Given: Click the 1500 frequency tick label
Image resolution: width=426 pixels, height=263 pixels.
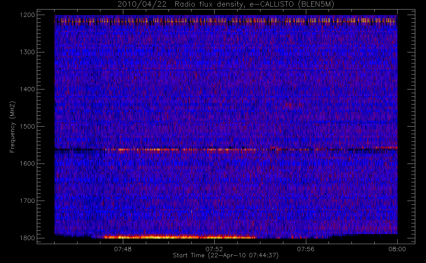Looking at the screenshot, I should 27,127.
